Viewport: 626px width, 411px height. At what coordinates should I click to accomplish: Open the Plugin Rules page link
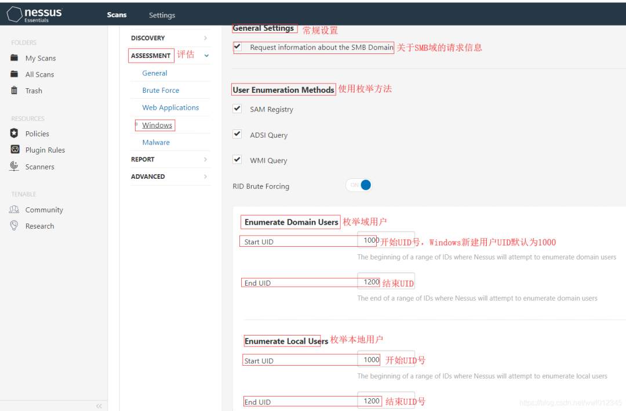pos(45,150)
